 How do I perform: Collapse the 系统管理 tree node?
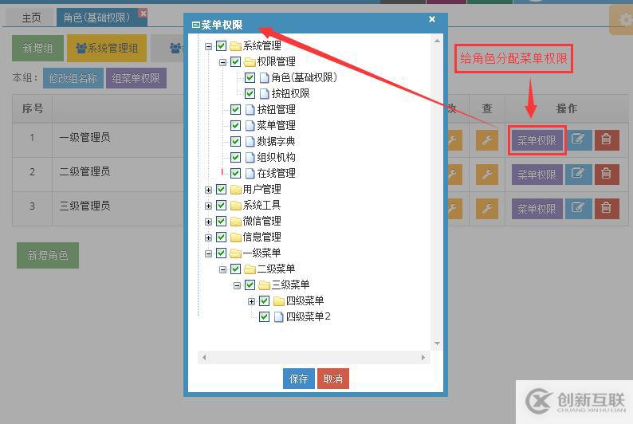208,46
